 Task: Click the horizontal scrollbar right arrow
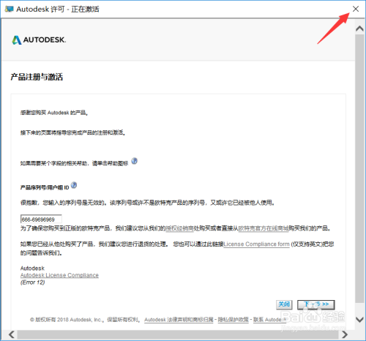tap(345, 334)
